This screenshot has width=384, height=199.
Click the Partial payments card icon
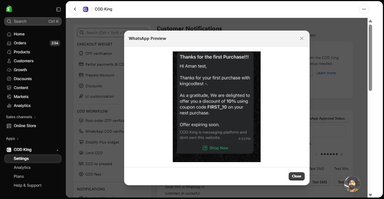[x=81, y=64]
